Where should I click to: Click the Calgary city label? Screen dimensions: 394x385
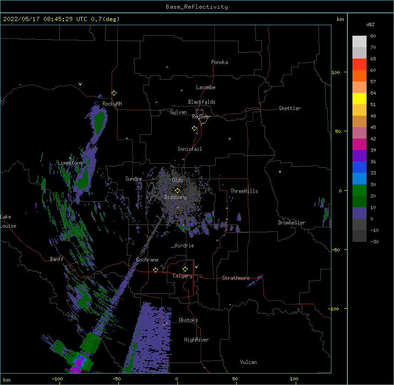(182, 276)
